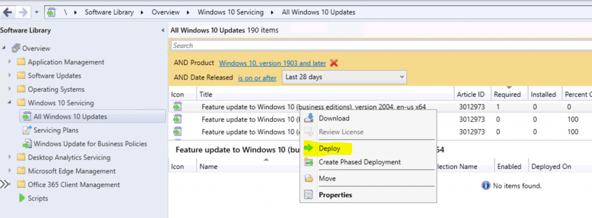Click update icon of version 2004 row

pos(177,107)
